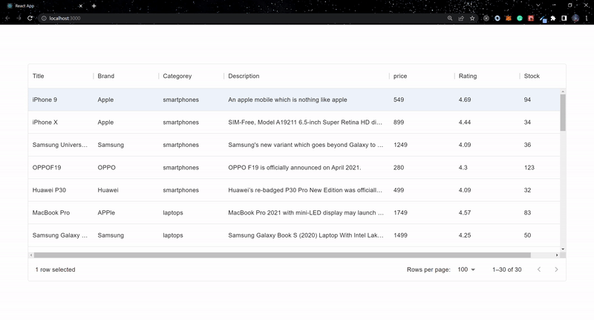Image resolution: width=594 pixels, height=320 pixels.
Task: Select the MacBook Pro title cell
Action: (x=61, y=213)
